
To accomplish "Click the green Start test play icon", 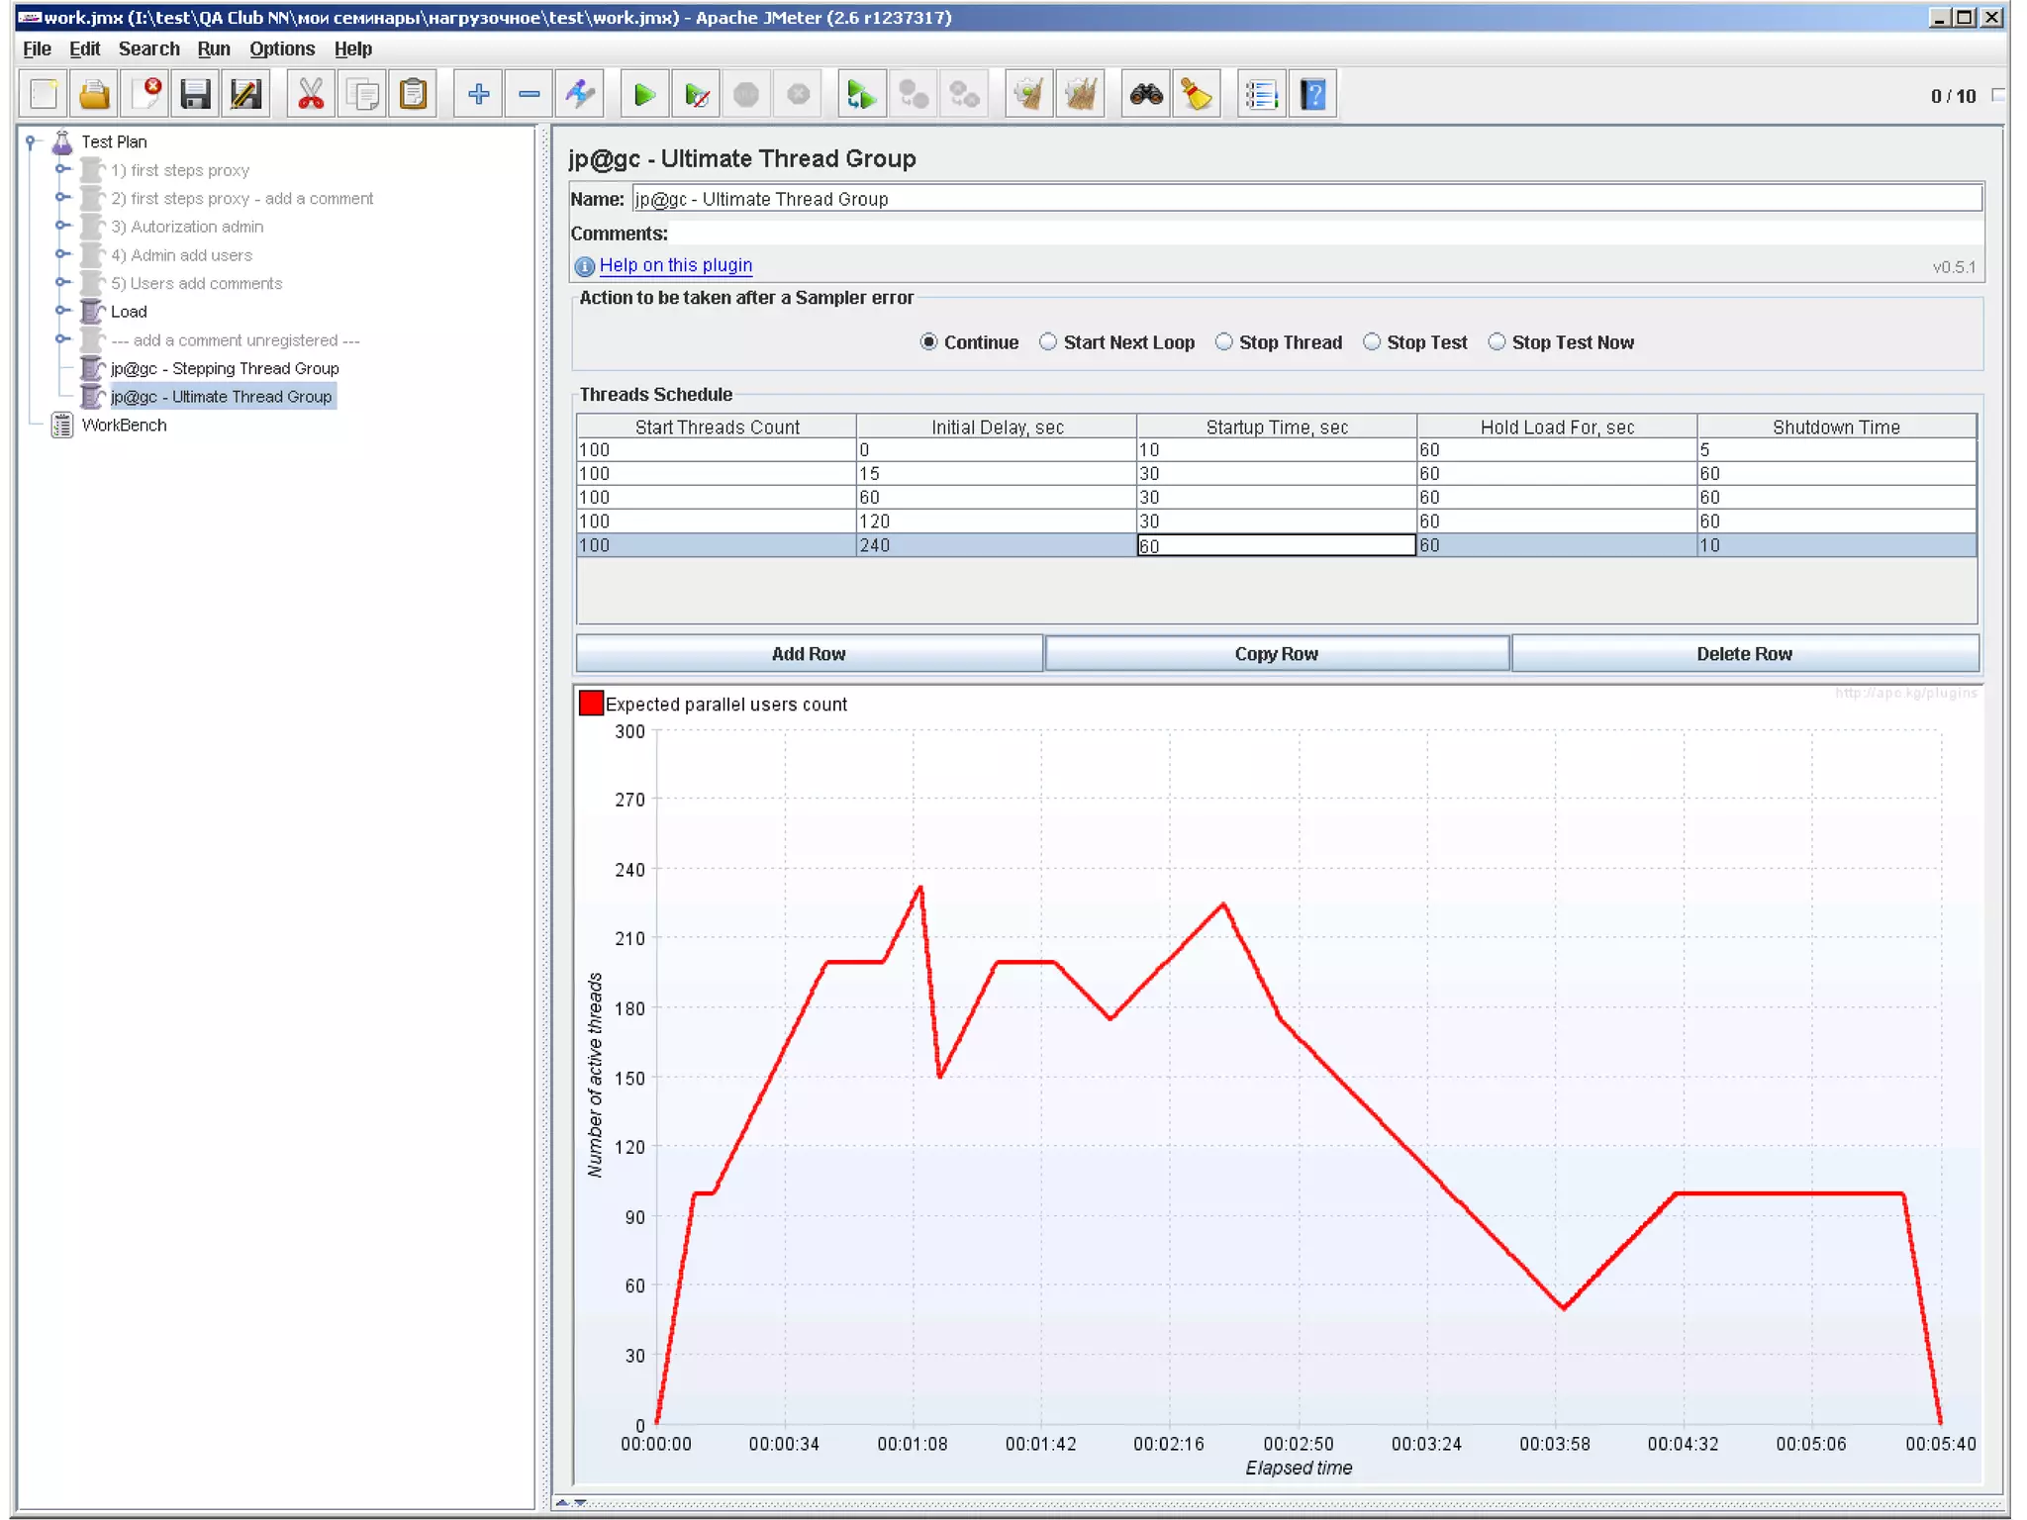I will [644, 95].
